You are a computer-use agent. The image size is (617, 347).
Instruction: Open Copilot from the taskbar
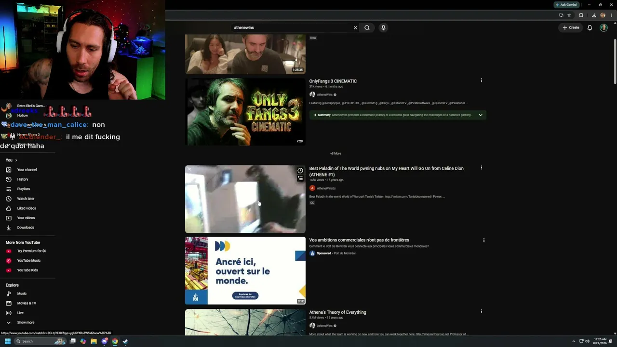(83, 341)
